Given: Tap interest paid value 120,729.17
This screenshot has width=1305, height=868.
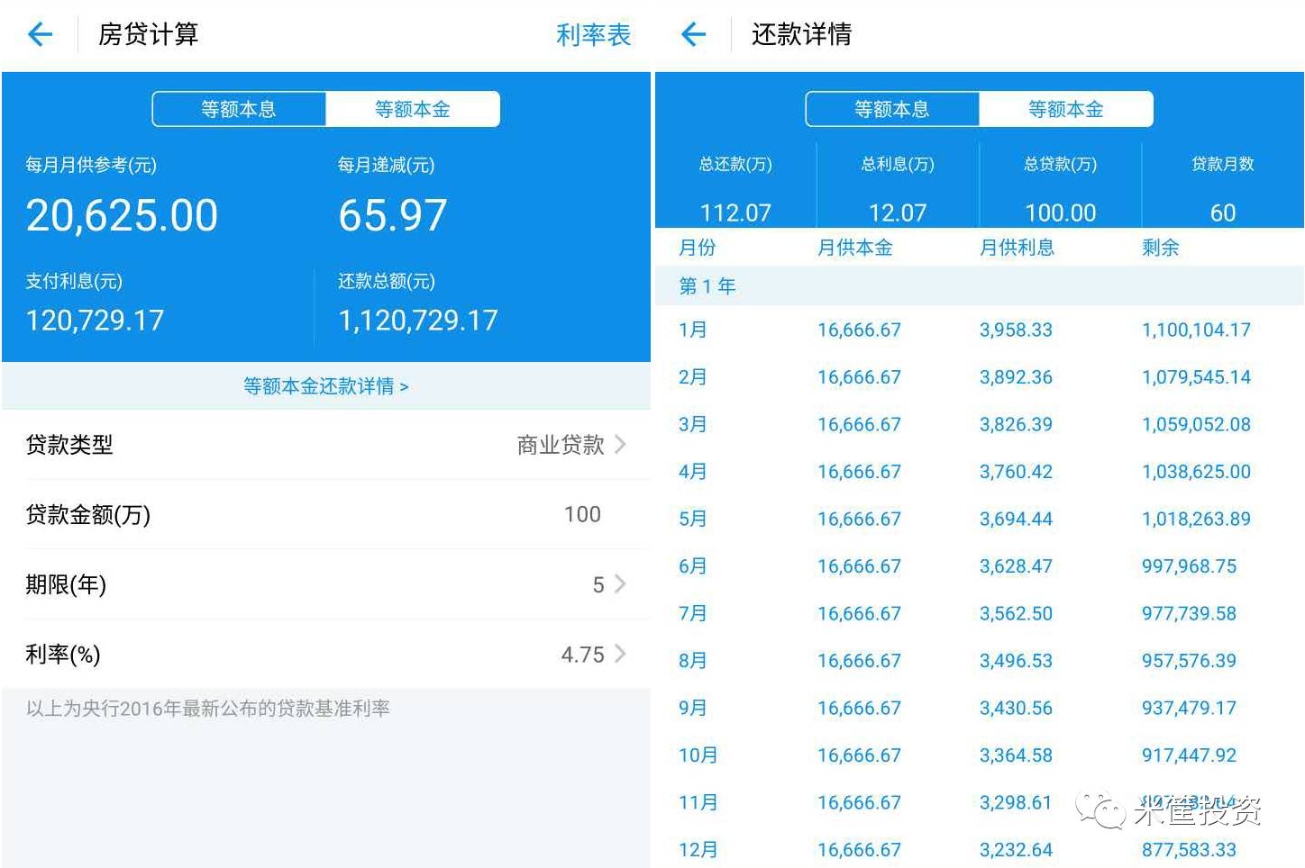Looking at the screenshot, I should click(x=95, y=321).
